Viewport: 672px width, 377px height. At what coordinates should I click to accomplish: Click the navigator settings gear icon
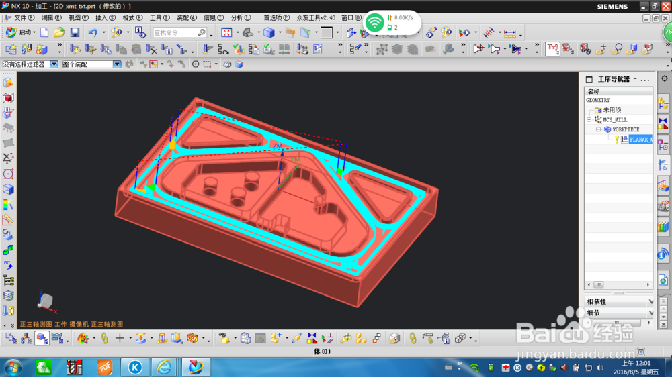click(x=665, y=78)
